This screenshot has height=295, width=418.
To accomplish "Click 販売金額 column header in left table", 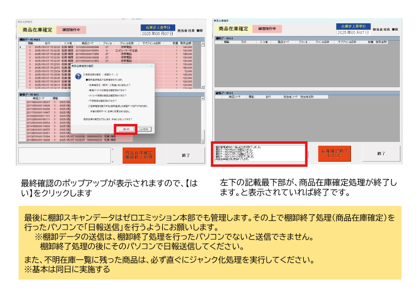I will 187,44.
